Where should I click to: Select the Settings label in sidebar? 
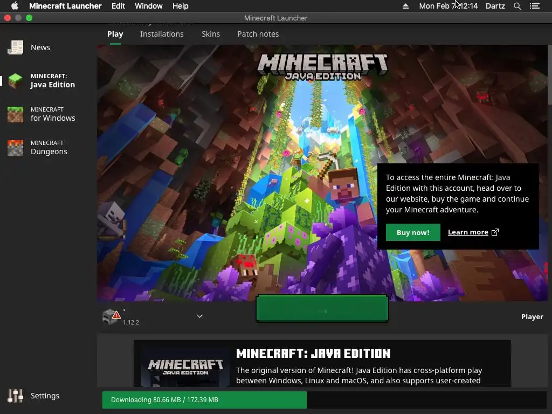point(45,396)
